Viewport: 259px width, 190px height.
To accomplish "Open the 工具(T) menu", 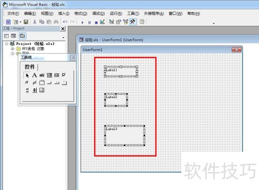I will [133, 13].
